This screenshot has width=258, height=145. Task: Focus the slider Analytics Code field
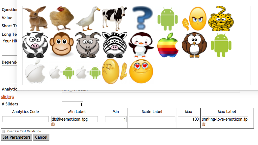(x=26, y=119)
